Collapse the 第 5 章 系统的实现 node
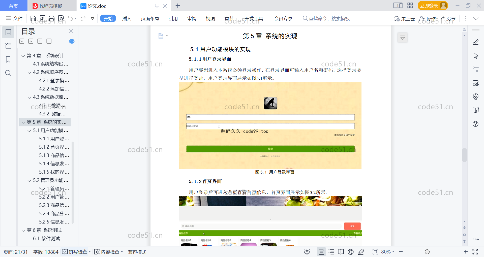The image size is (484, 257). click(23, 122)
